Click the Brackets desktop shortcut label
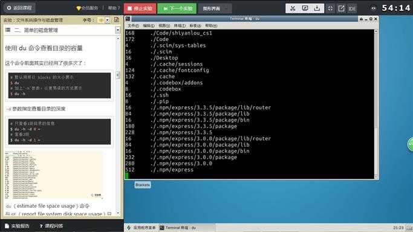This screenshot has width=413, height=232. point(143,185)
